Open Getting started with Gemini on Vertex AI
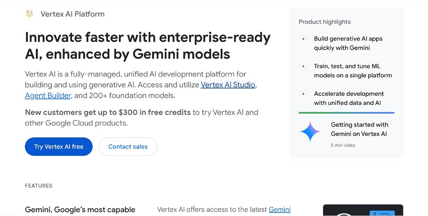 pyautogui.click(x=359, y=129)
